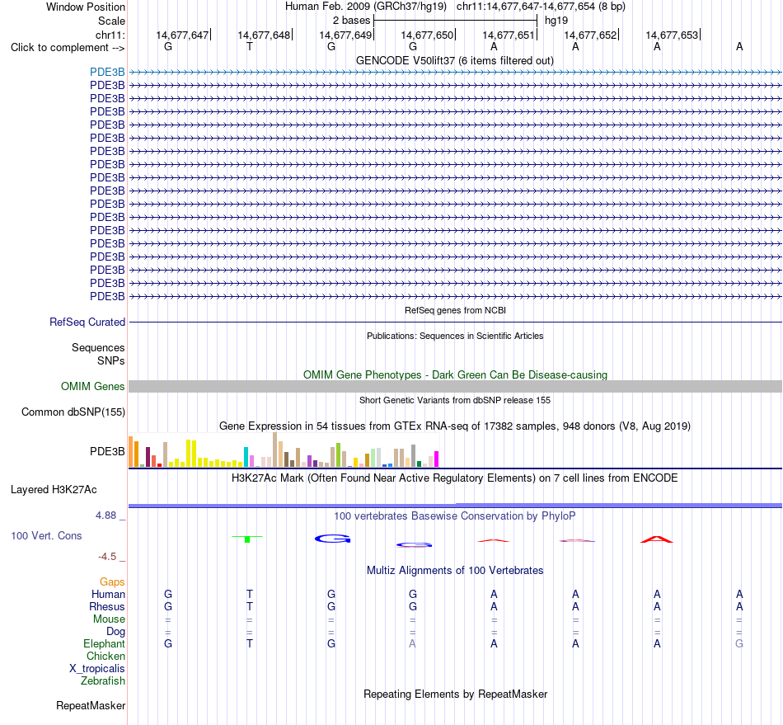Click the faded A mismatch in Elephant row
This screenshot has width=783, height=725.
pos(412,643)
